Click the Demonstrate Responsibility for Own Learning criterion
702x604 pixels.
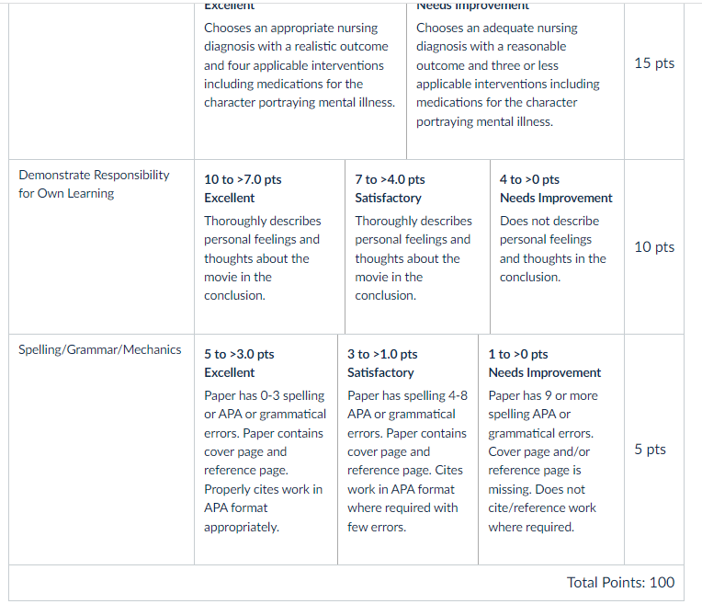94,184
